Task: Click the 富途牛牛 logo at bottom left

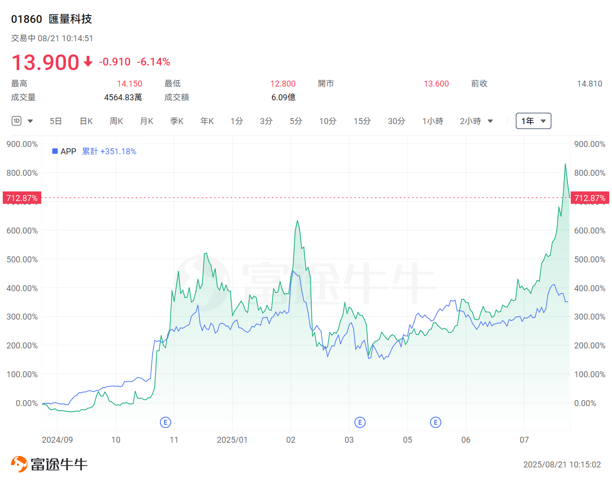Action: pos(48,463)
